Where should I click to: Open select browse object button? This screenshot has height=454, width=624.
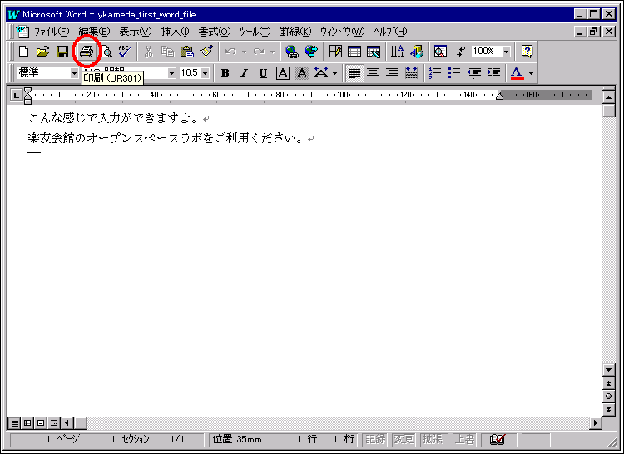tap(608, 397)
